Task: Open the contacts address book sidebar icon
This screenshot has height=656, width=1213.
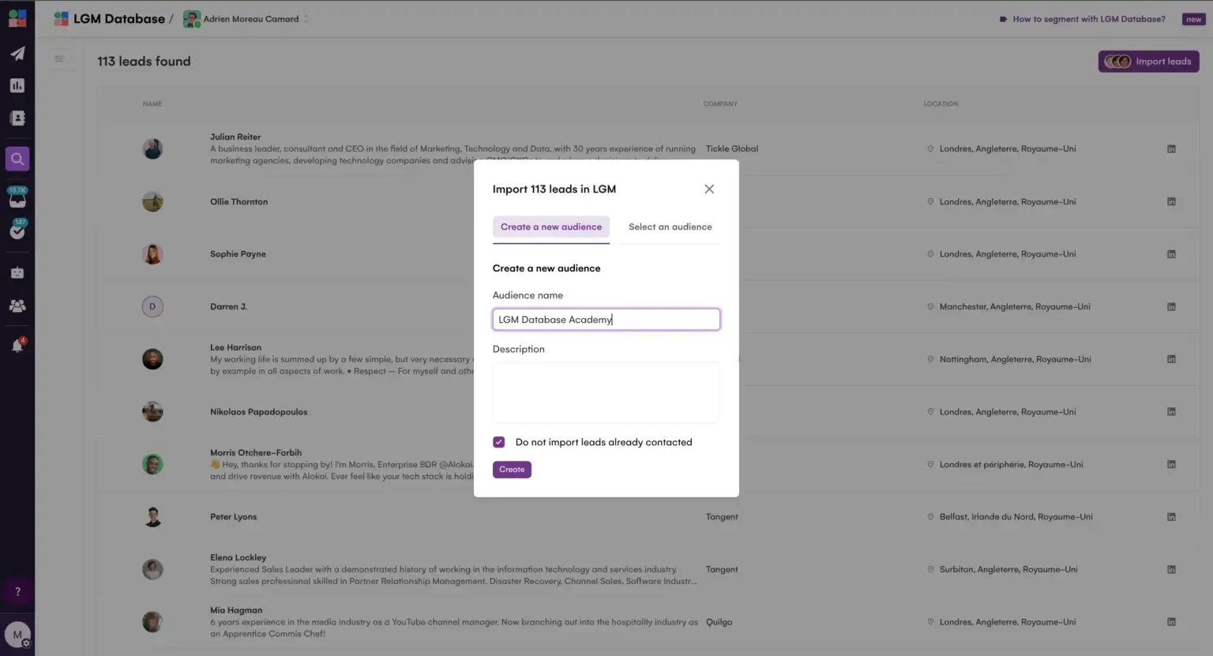Action: tap(17, 118)
